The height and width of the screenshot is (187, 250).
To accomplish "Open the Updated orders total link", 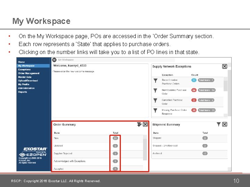I will coord(115,146).
